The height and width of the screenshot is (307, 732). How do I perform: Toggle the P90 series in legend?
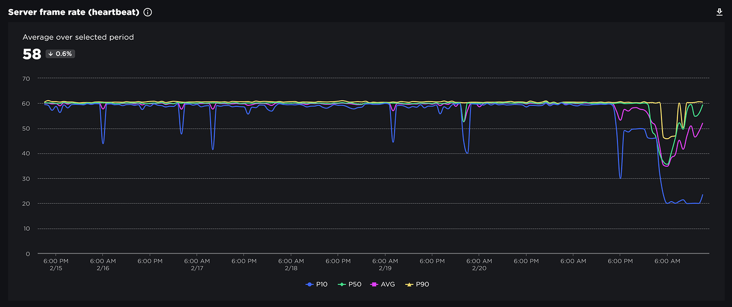417,285
